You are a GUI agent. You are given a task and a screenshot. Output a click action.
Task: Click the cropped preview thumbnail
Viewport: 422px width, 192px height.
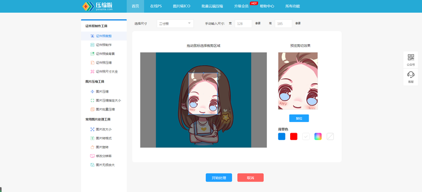tap(298, 81)
